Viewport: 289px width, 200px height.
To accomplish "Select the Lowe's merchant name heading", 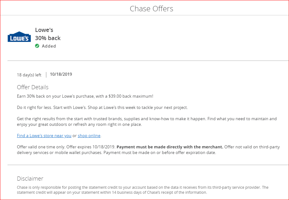I will pos(44,30).
